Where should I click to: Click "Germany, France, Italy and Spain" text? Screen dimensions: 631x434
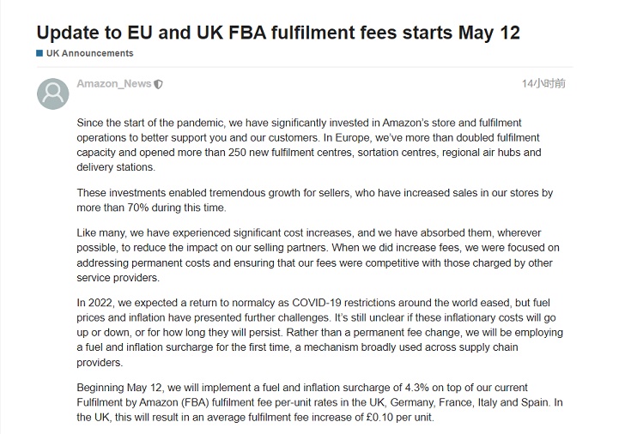(470, 402)
